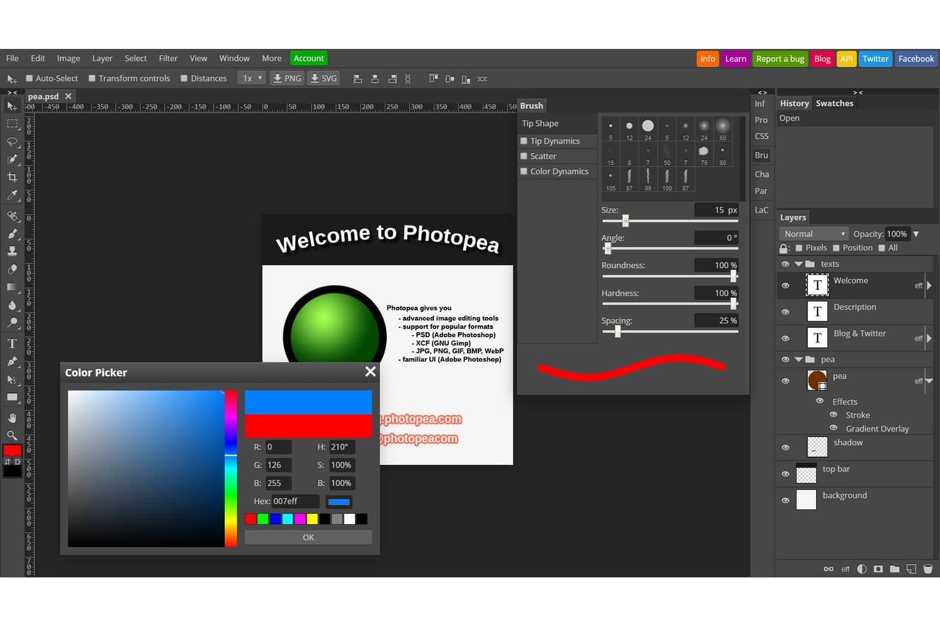Hide the Description text layer
Image resolution: width=940 pixels, height=627 pixels.
[785, 312]
